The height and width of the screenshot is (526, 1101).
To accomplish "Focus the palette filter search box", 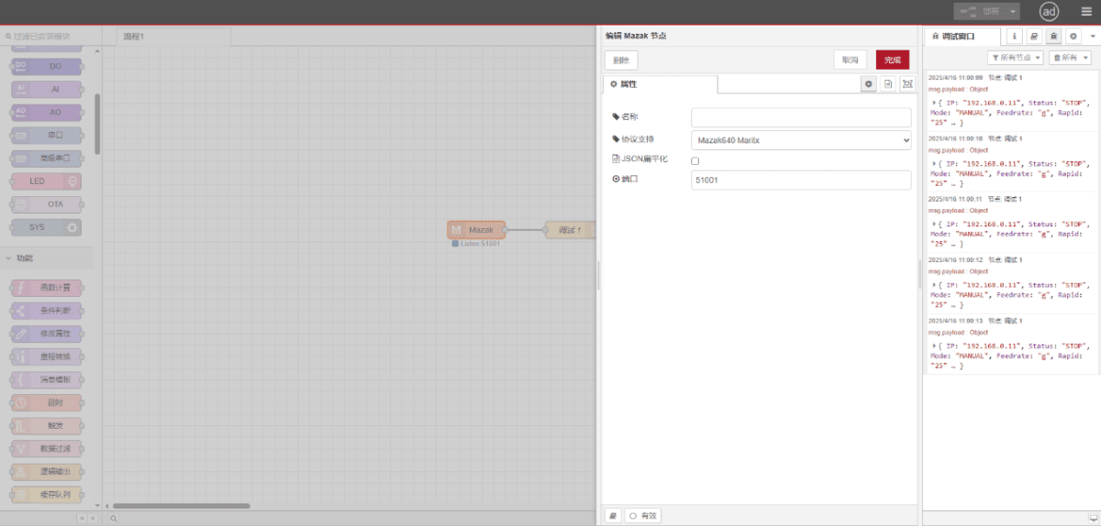I will (x=51, y=36).
